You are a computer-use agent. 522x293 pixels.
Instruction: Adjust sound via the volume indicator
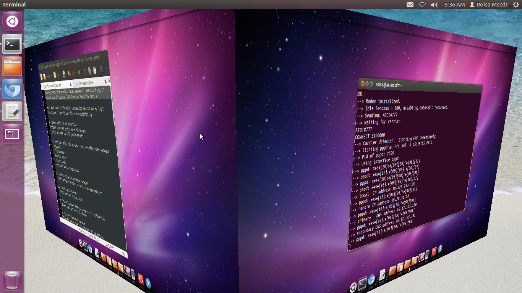click(434, 5)
